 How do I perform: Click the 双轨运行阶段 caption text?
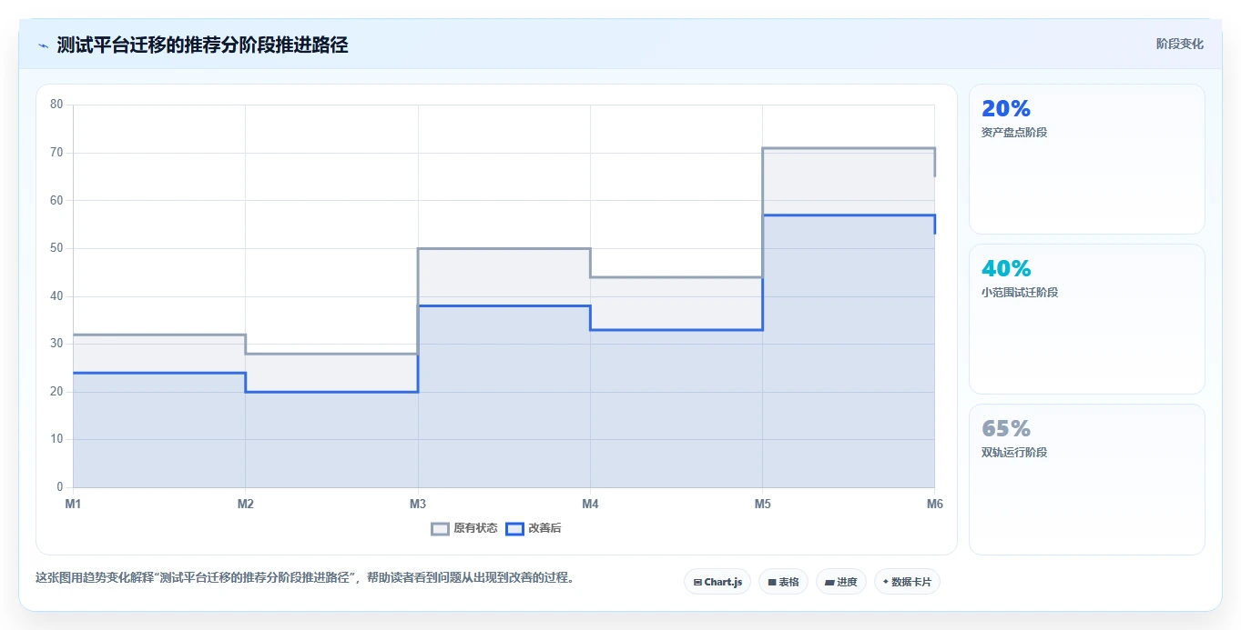(x=1014, y=453)
